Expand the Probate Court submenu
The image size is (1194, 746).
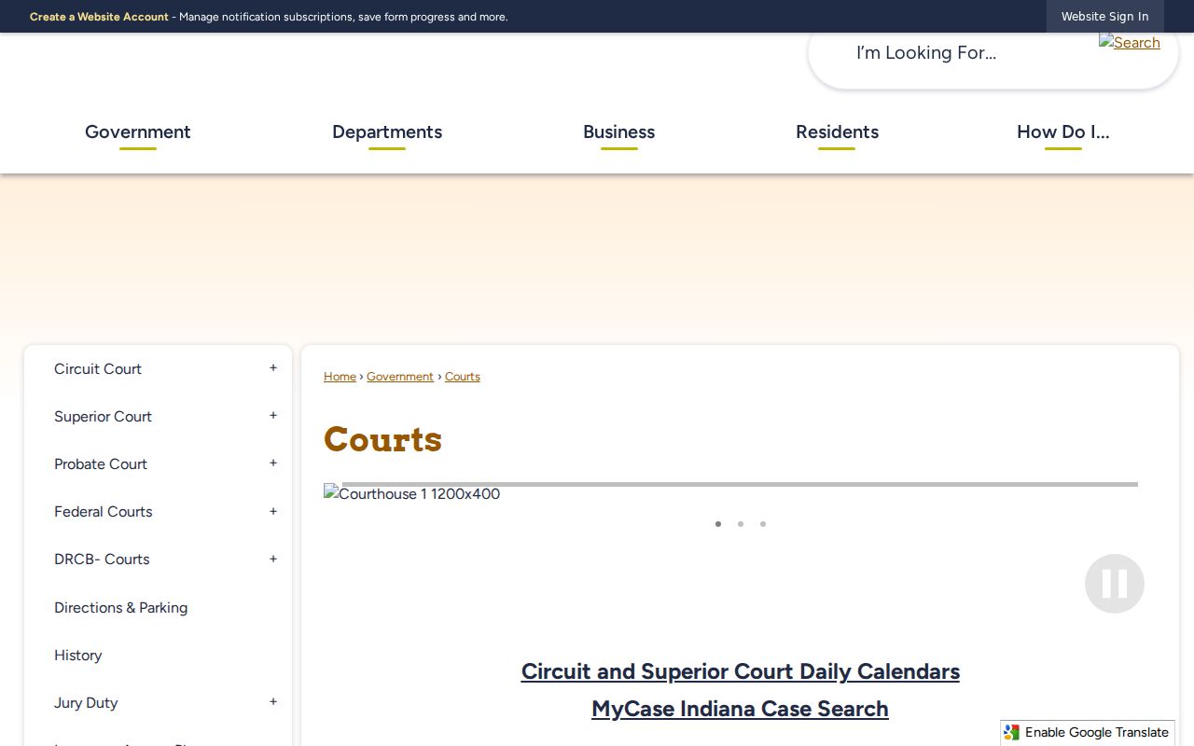pos(273,463)
